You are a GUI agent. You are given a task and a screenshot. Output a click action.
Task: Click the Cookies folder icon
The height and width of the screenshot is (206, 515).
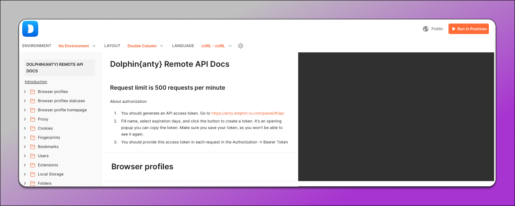tap(33, 129)
